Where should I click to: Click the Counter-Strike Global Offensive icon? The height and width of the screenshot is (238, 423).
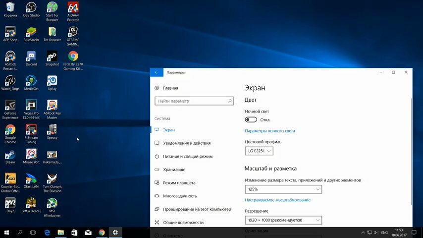(10, 183)
